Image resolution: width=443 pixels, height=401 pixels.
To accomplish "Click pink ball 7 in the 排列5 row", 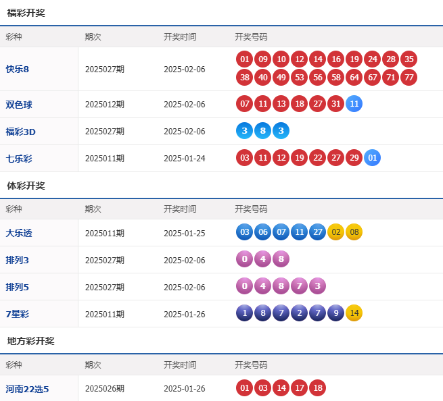I will point(300,286).
